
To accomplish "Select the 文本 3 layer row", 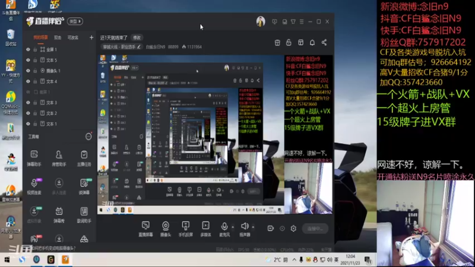I will point(59,102).
